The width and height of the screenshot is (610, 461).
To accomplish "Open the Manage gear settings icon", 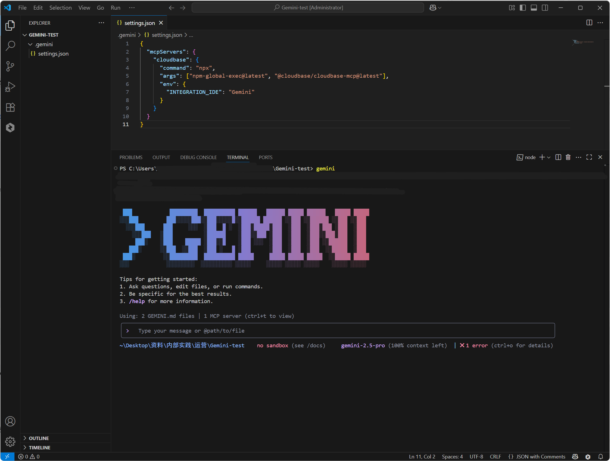I will tap(10, 441).
